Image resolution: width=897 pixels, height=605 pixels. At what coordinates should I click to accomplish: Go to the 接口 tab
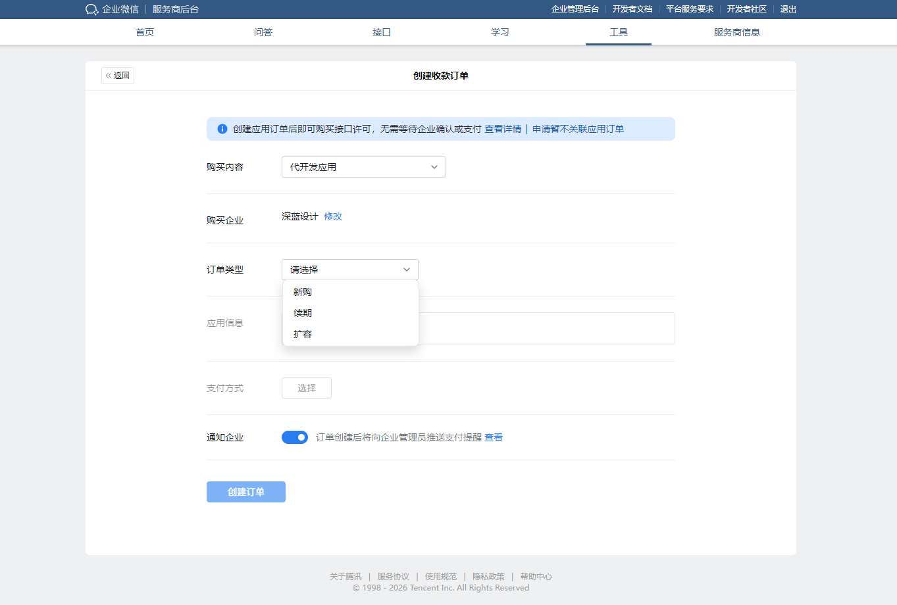(382, 32)
